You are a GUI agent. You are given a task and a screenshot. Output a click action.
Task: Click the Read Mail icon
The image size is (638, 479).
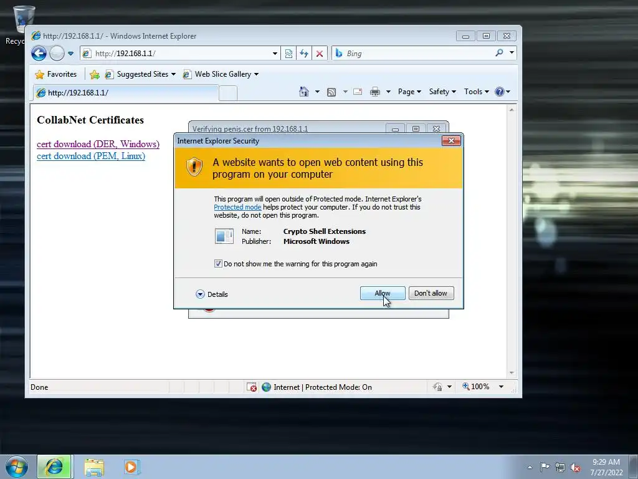358,92
